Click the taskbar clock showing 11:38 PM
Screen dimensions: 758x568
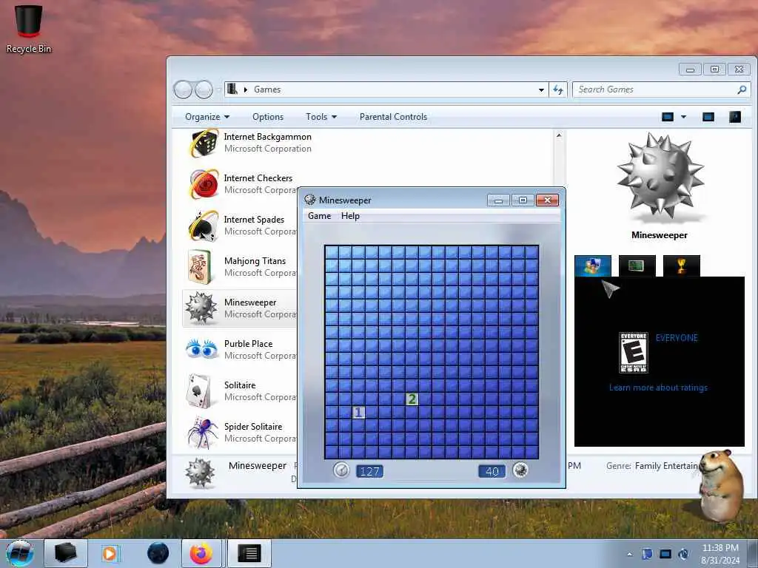coord(720,554)
